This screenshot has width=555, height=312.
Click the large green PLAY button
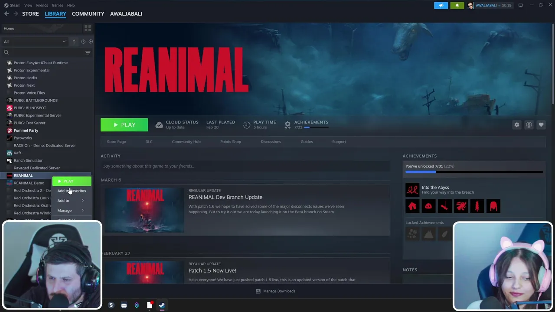tap(124, 125)
